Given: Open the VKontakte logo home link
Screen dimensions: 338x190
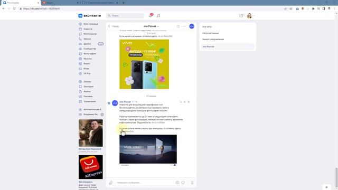Looking at the screenshot, I should coord(89,16).
